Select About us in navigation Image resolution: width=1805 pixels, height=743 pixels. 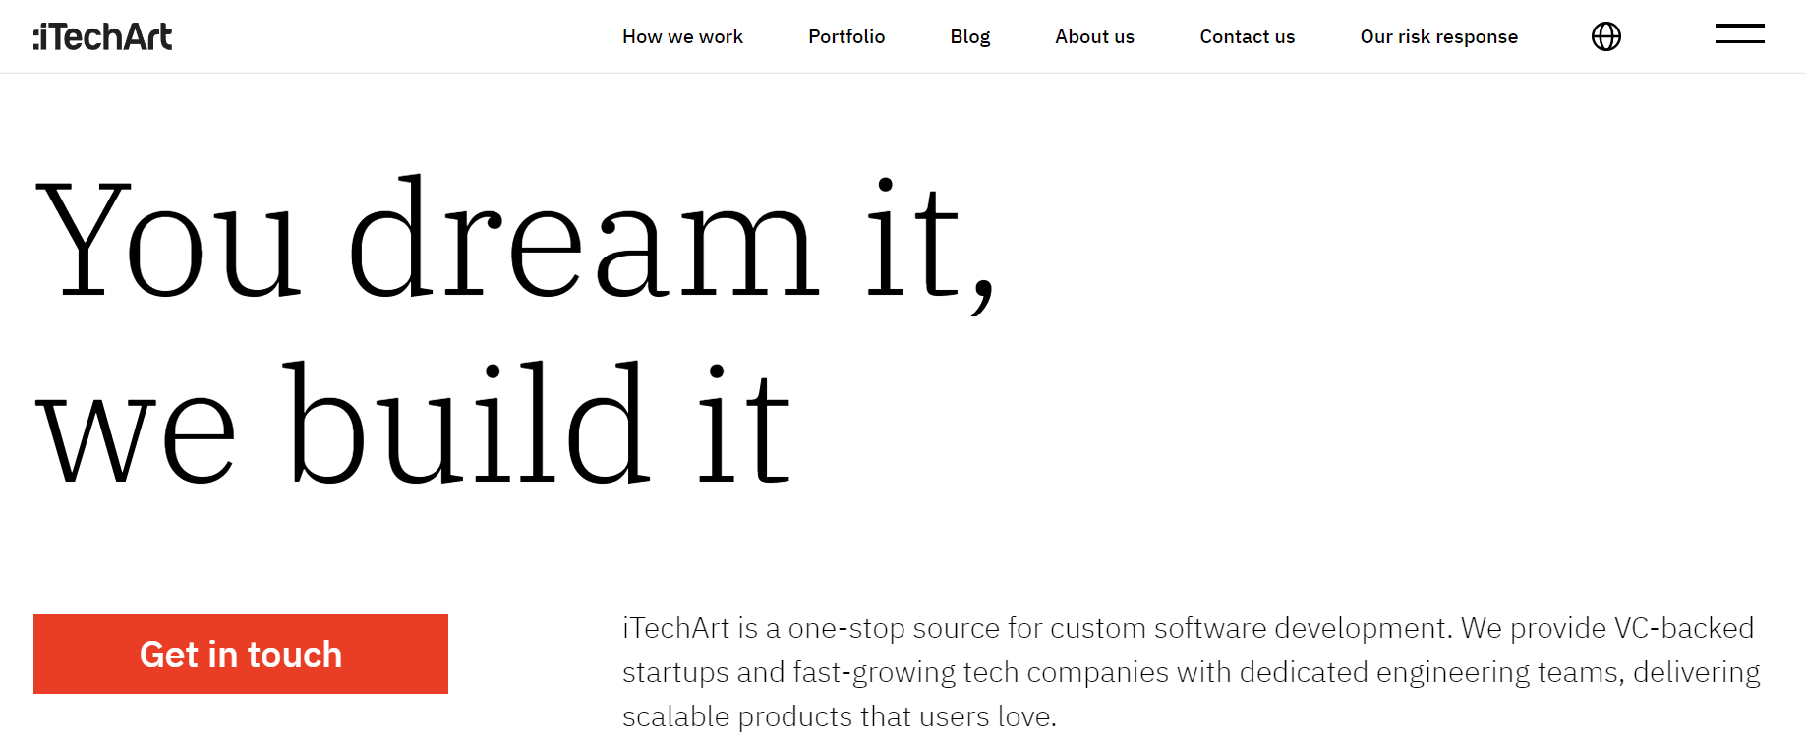pos(1094,37)
